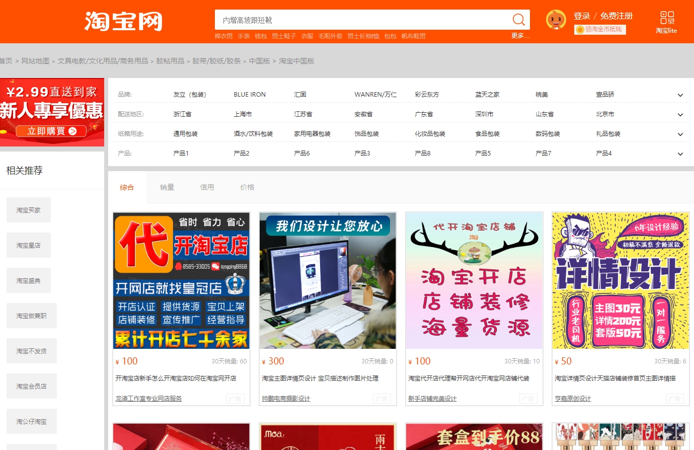Click the 登录 link in header

582,16
